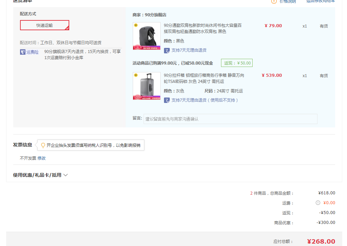The width and height of the screenshot is (347, 246).
Task: Open the 90分通勤双肩包 product title
Action: (x=202, y=28)
